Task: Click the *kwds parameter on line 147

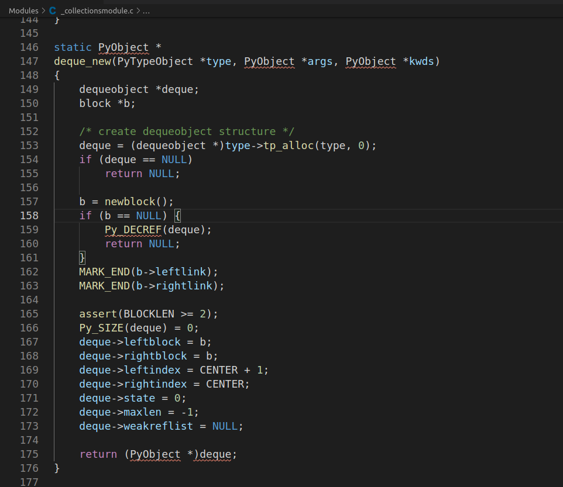Action: (418, 61)
